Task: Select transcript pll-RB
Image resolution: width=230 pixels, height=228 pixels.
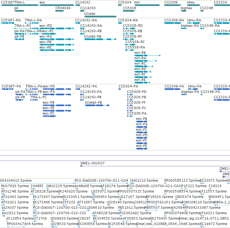Action: click(x=19, y=39)
